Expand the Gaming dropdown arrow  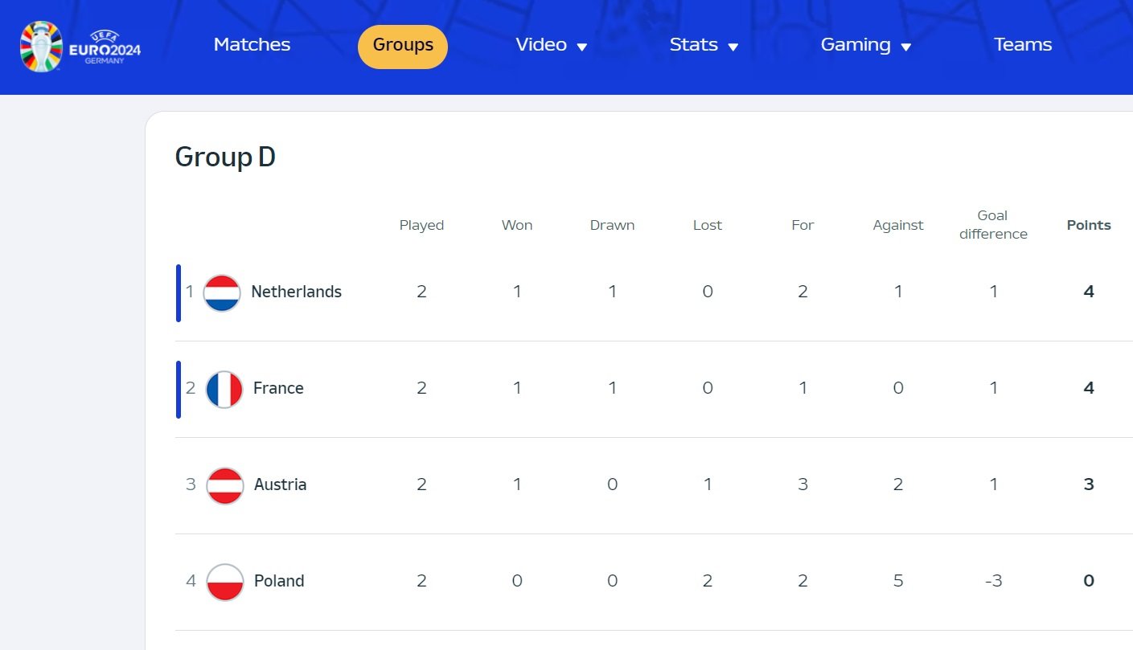(906, 47)
